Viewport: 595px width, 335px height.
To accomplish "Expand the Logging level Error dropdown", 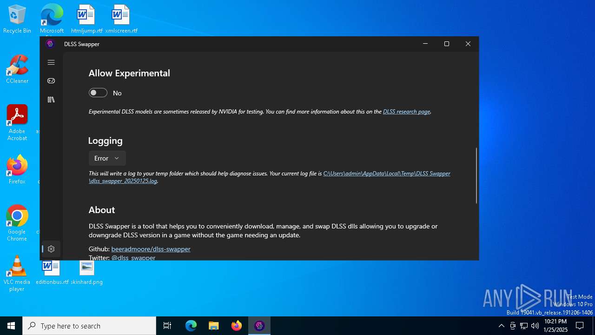I will coord(107,158).
